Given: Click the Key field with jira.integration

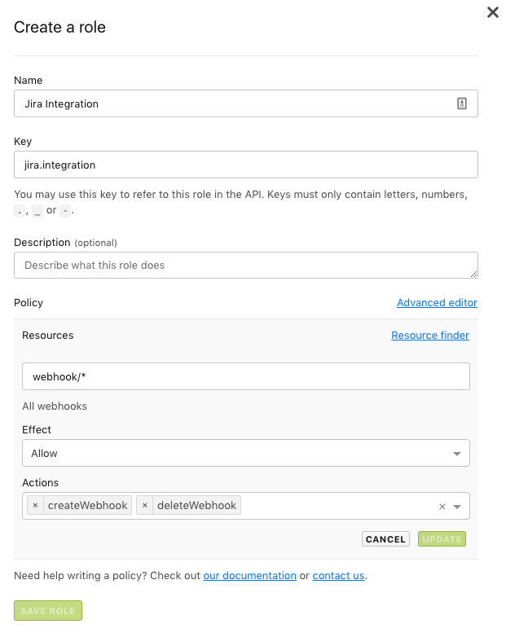Looking at the screenshot, I should pos(245,165).
